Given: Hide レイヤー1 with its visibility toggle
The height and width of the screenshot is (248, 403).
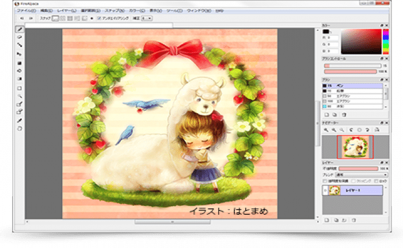Looking at the screenshot, I should (x=325, y=191).
